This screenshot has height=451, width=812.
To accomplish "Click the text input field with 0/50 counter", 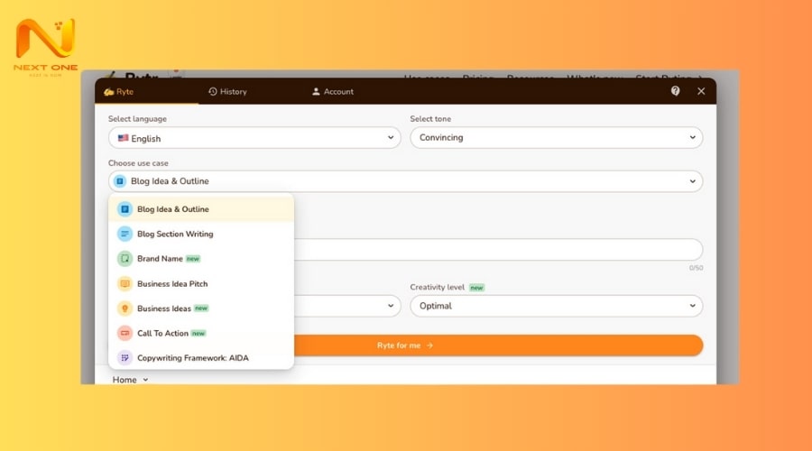I will click(x=496, y=250).
